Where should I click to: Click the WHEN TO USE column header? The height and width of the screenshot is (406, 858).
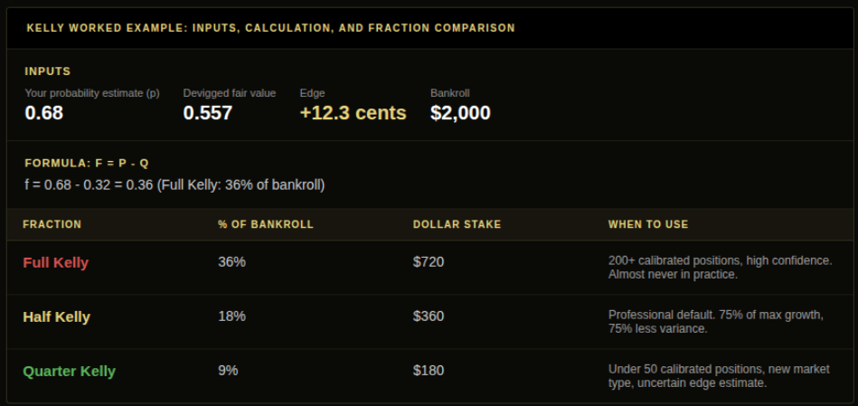pos(648,225)
